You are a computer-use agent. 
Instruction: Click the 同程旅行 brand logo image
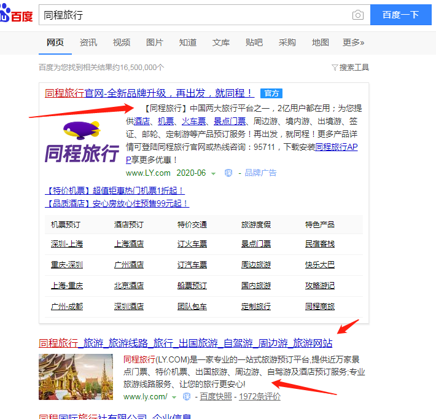click(82, 142)
